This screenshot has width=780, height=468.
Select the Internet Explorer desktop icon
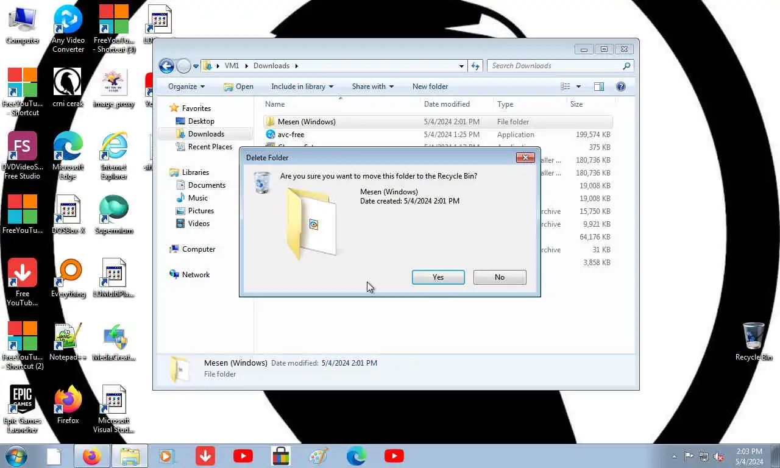click(114, 156)
